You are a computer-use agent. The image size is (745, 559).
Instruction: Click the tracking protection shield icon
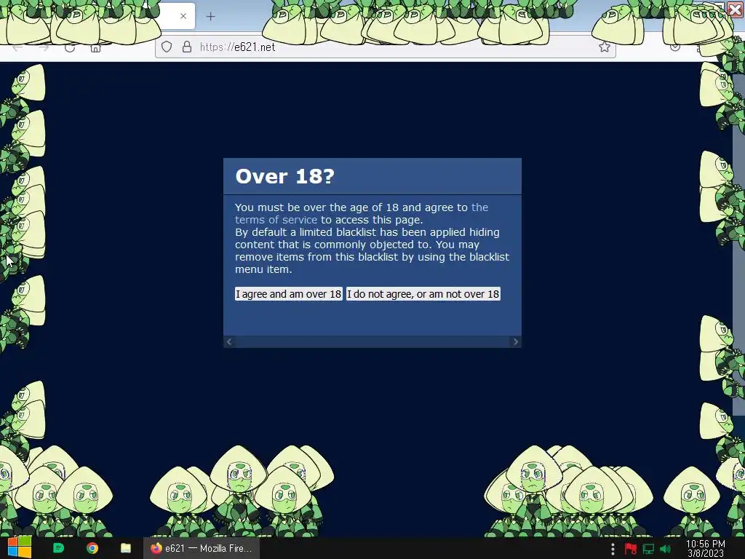[167, 47]
